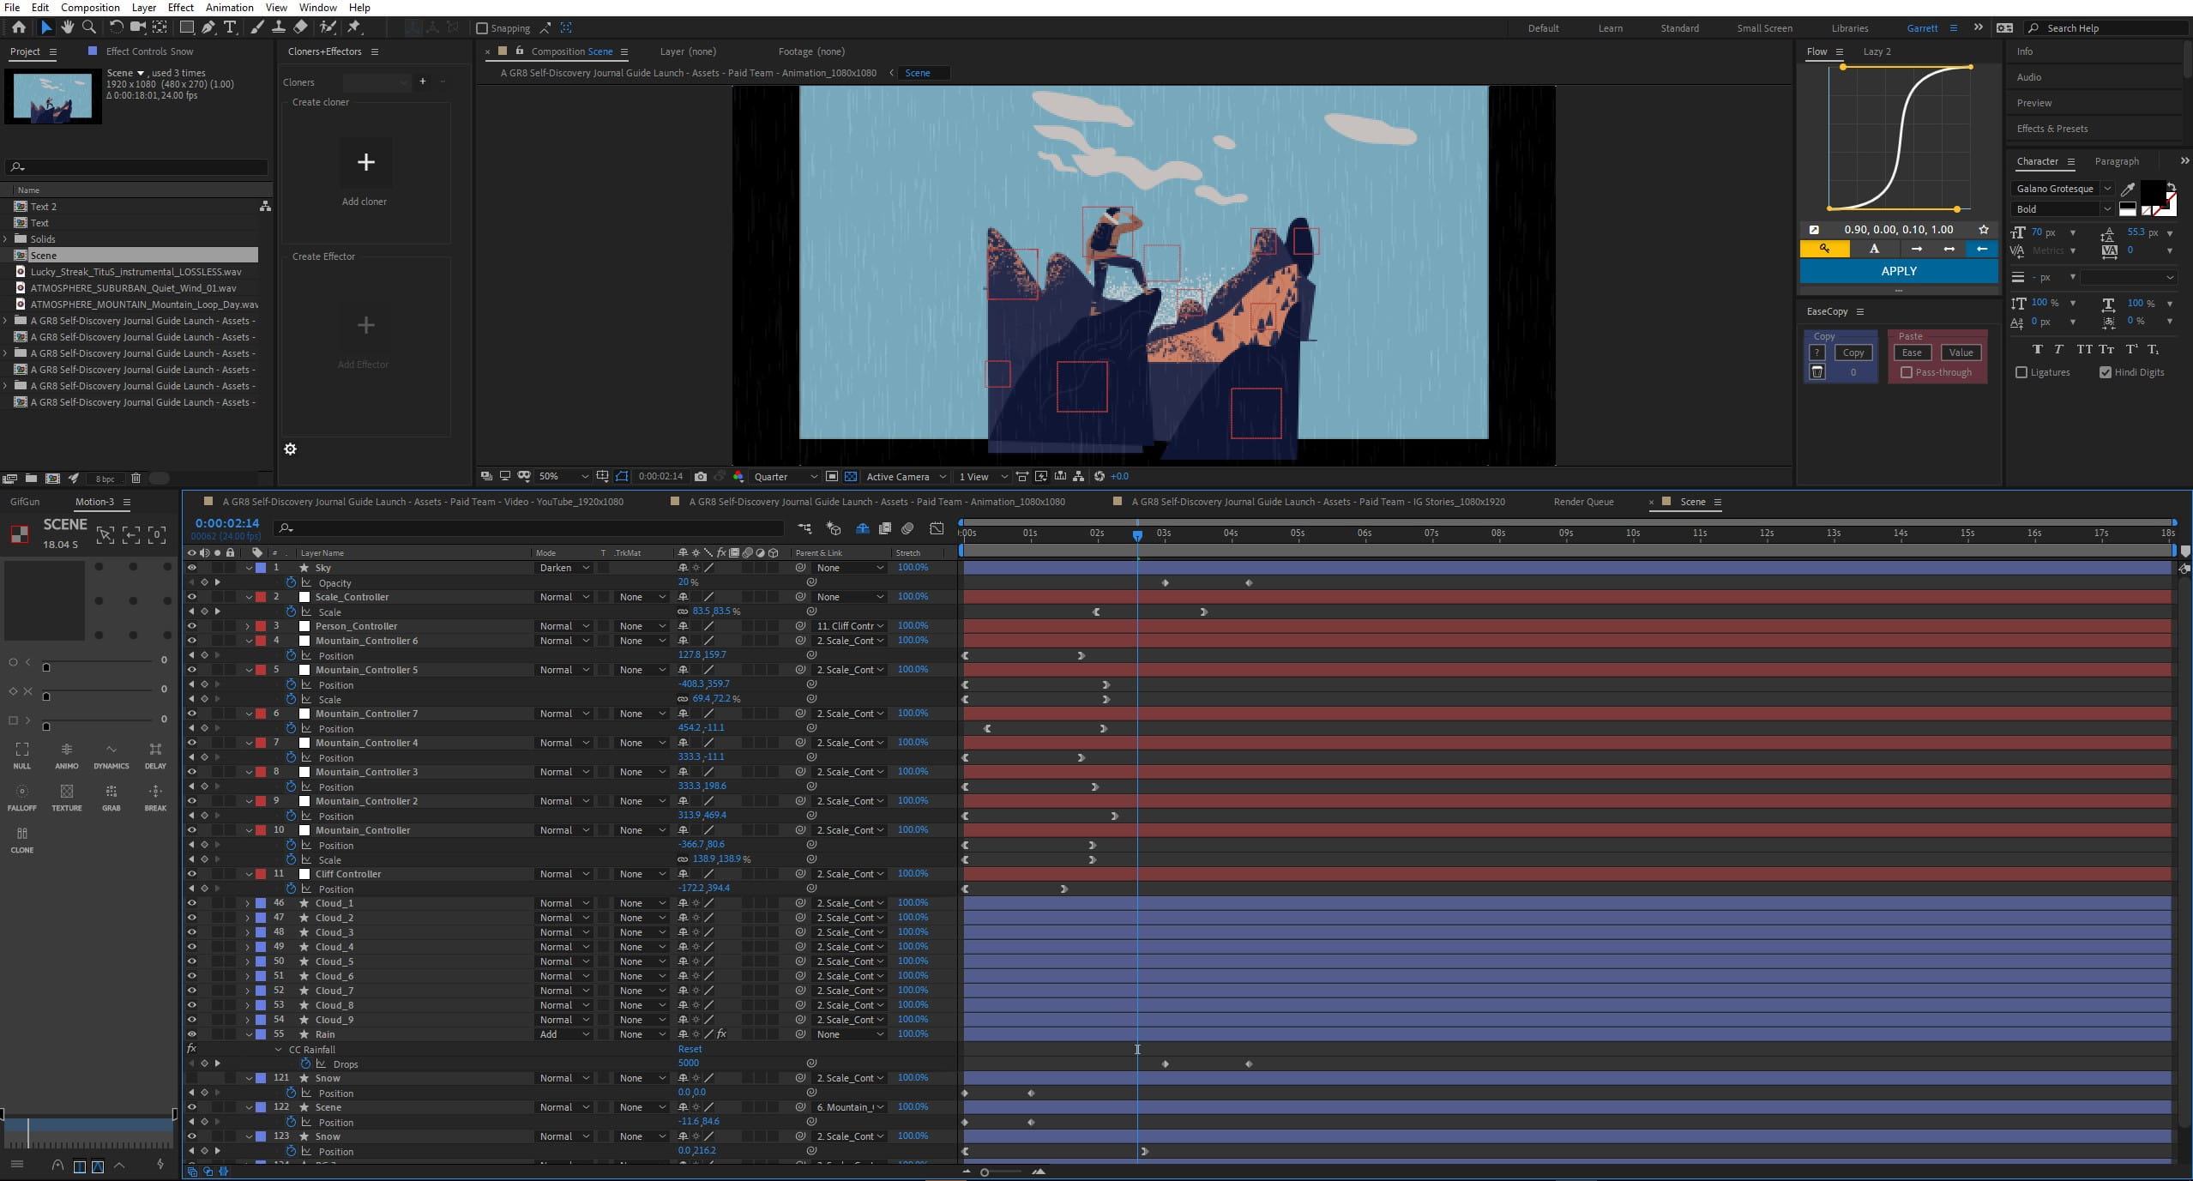Select the Brush tool
Image resolution: width=2193 pixels, height=1181 pixels.
click(257, 27)
